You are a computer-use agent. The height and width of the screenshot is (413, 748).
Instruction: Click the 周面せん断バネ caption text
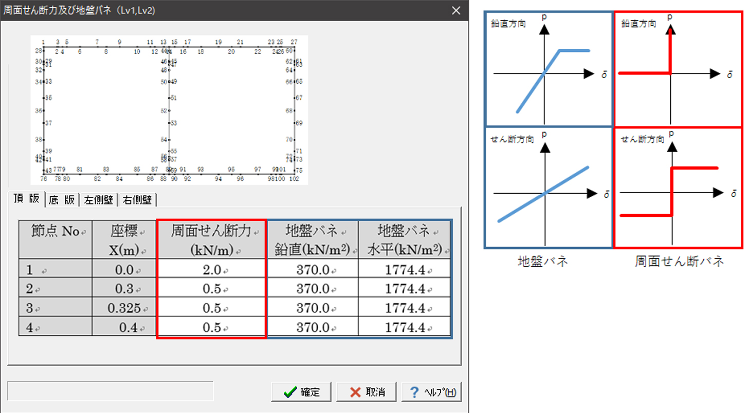679,261
